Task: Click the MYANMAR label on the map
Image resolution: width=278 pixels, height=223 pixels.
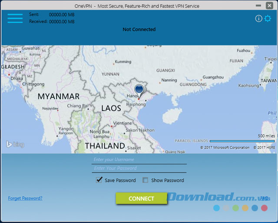Action: (x=59, y=97)
